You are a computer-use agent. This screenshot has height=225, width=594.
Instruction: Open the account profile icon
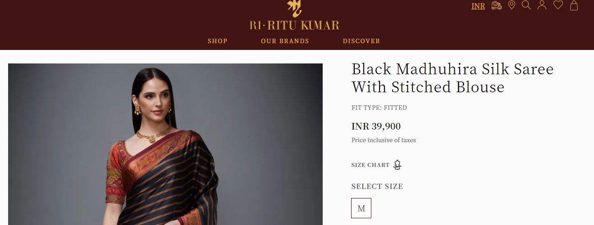point(542,5)
